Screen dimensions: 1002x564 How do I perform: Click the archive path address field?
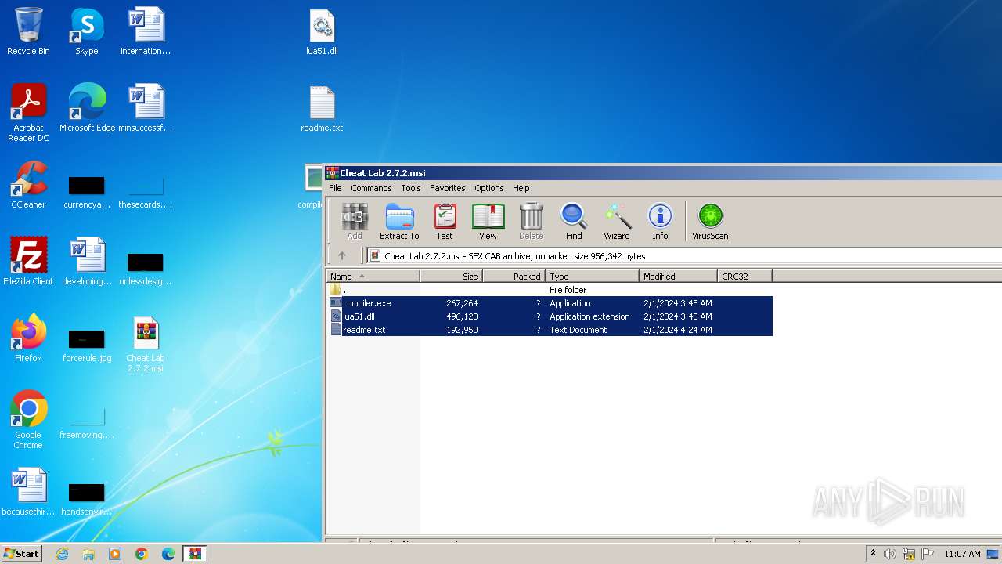(684, 255)
